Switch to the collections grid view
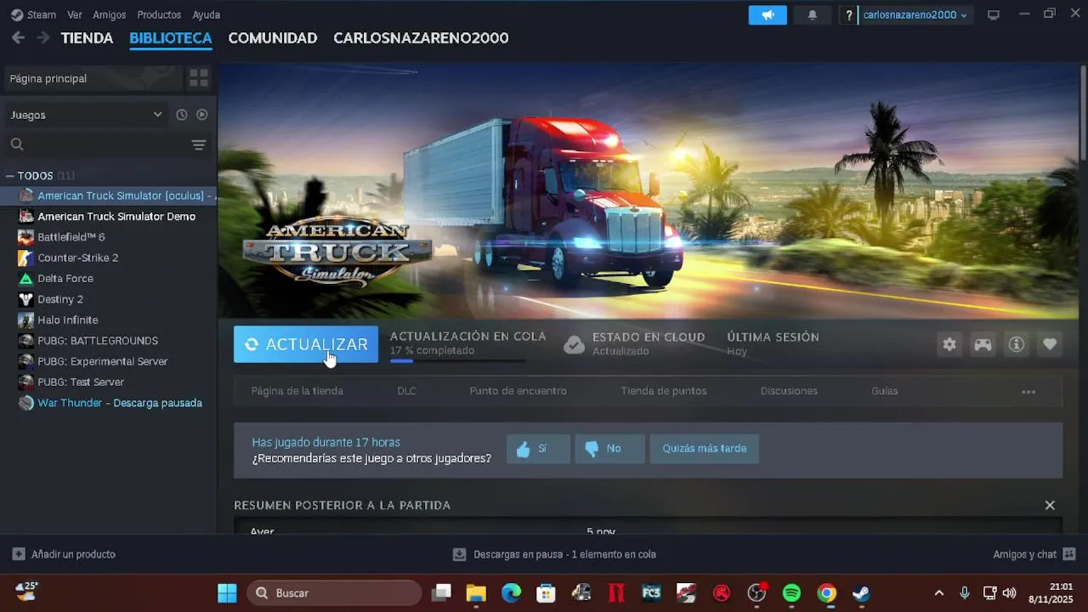Screen dimensions: 1088x612 tap(199, 78)
